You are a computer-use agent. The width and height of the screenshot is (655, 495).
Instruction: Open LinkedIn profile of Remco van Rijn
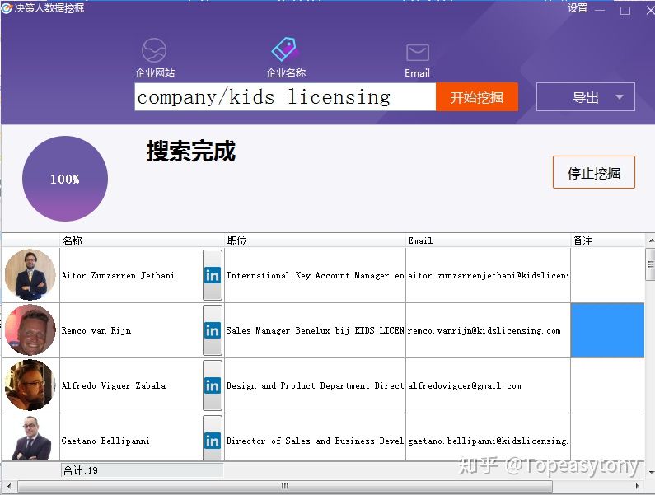pos(213,330)
